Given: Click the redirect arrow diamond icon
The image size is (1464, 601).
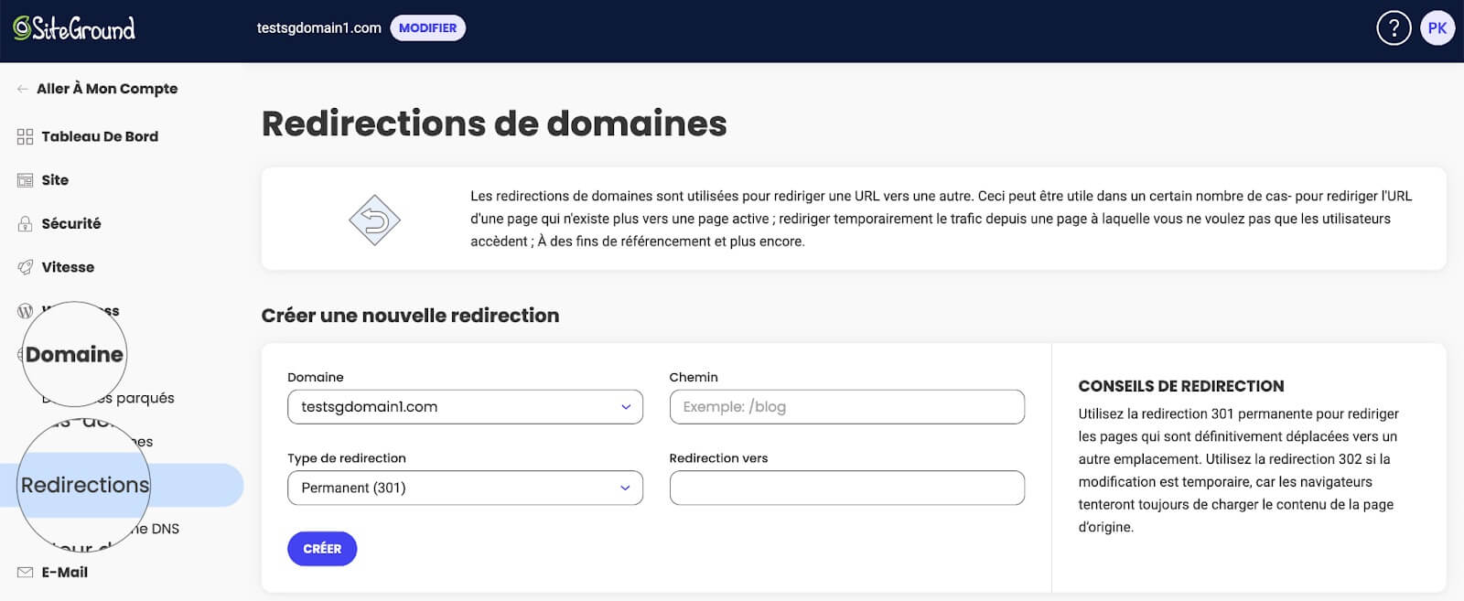Looking at the screenshot, I should [x=375, y=220].
